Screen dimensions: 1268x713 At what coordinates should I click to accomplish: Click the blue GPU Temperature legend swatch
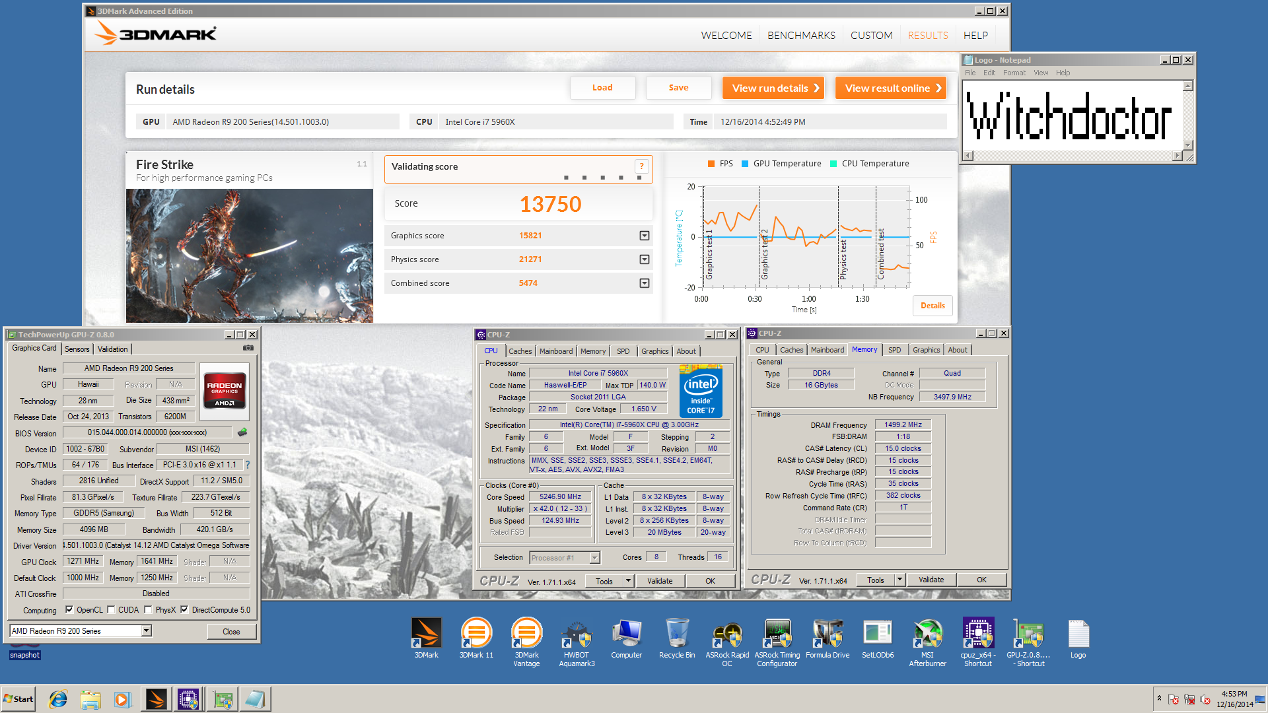tap(745, 164)
